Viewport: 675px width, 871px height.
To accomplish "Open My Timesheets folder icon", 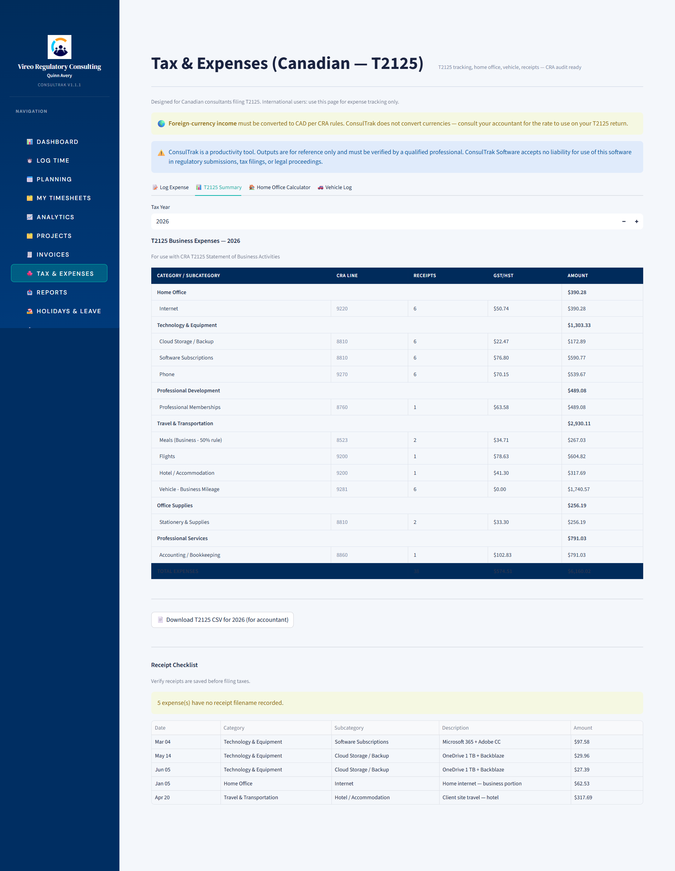I will coord(29,198).
